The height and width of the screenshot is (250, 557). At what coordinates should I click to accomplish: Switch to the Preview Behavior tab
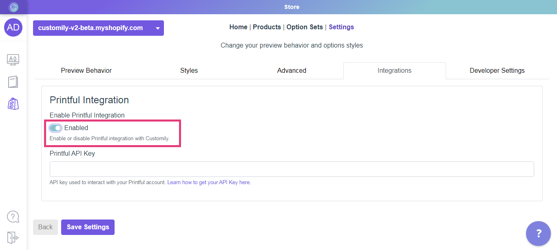pyautogui.click(x=86, y=71)
